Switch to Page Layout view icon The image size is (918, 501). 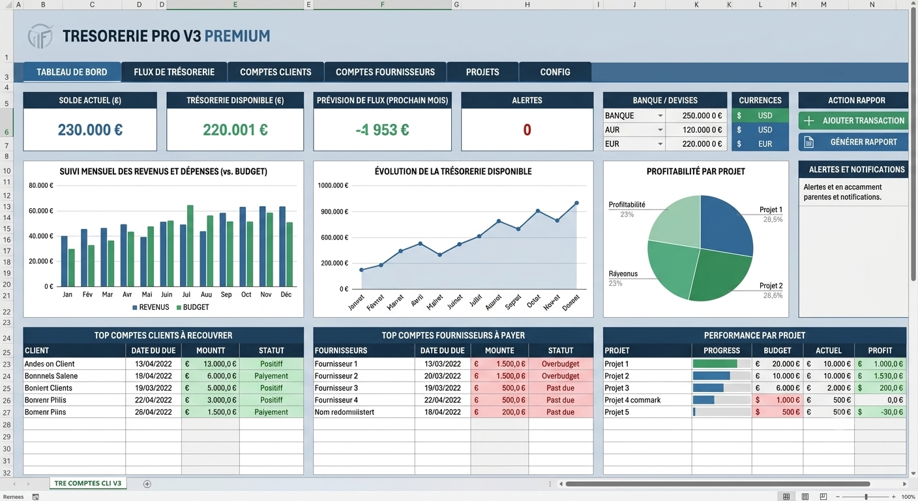[x=805, y=497]
